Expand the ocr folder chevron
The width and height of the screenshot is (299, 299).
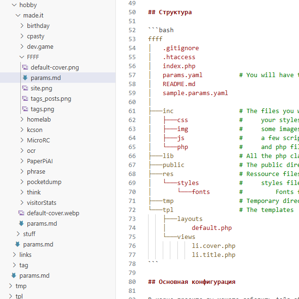(x=22, y=150)
